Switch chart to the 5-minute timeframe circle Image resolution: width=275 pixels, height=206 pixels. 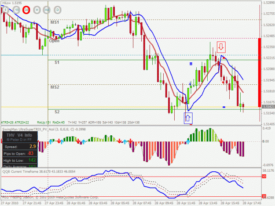5,10
